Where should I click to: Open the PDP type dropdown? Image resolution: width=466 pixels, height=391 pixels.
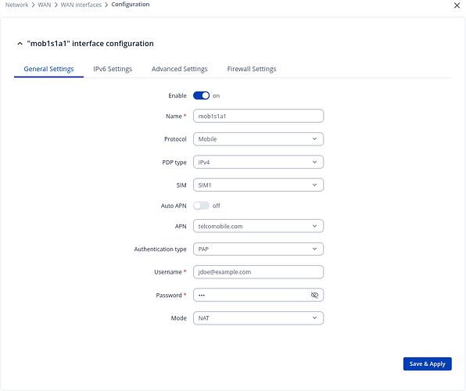pos(258,162)
